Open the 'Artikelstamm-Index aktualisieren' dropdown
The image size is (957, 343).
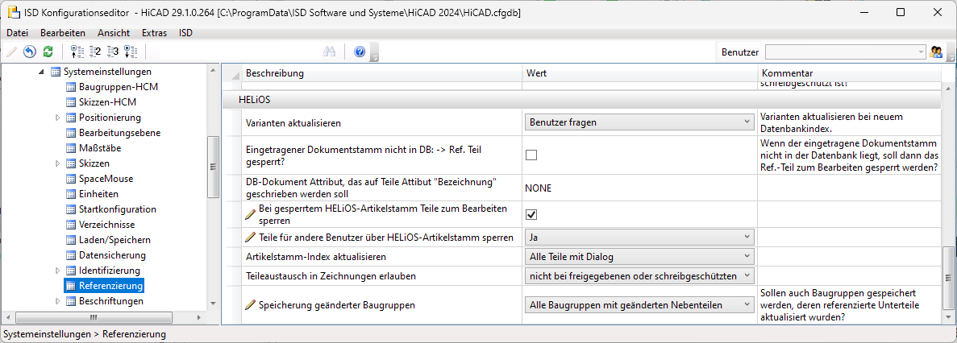[x=639, y=257]
